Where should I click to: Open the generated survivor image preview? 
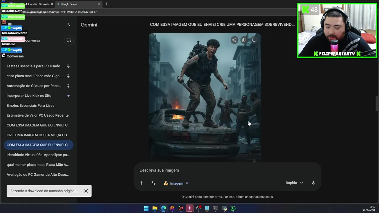click(205, 98)
